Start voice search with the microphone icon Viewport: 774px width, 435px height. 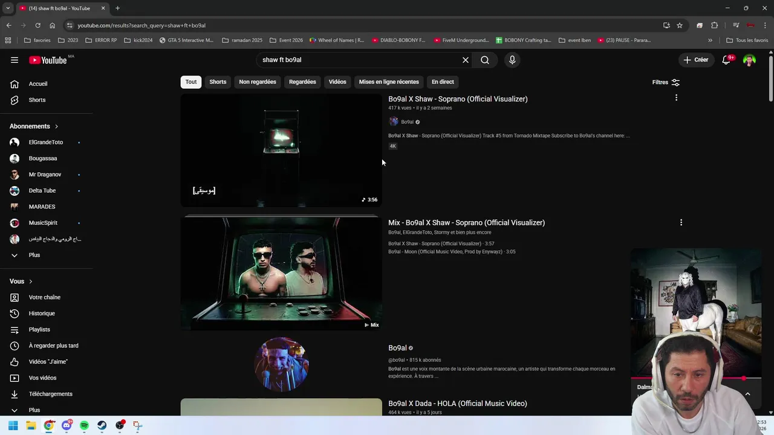(512, 60)
